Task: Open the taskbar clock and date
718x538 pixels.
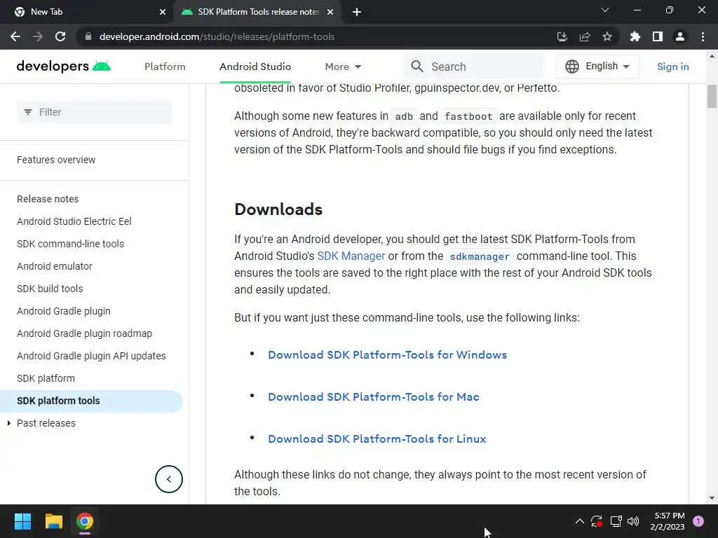Action: click(668, 521)
